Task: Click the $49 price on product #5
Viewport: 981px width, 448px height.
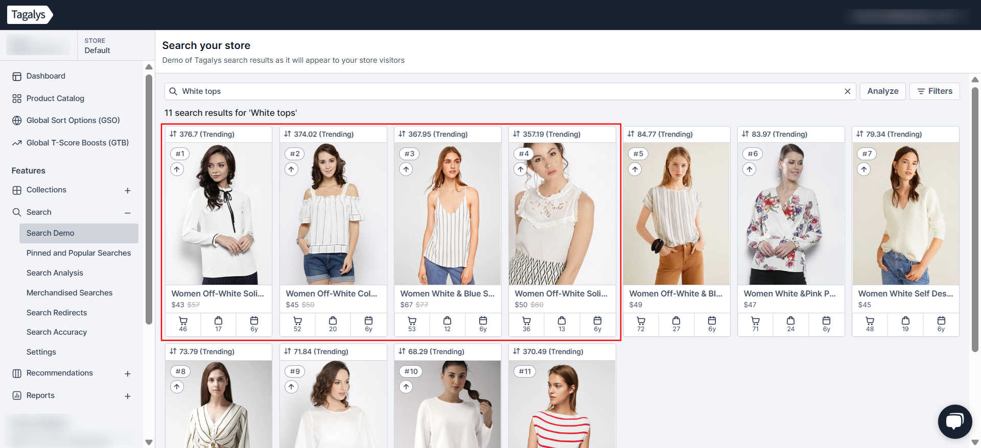Action: click(636, 305)
